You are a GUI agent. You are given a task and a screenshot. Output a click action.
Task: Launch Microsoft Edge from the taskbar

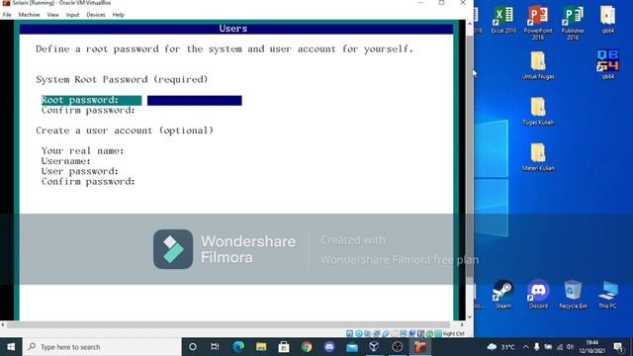click(x=238, y=347)
